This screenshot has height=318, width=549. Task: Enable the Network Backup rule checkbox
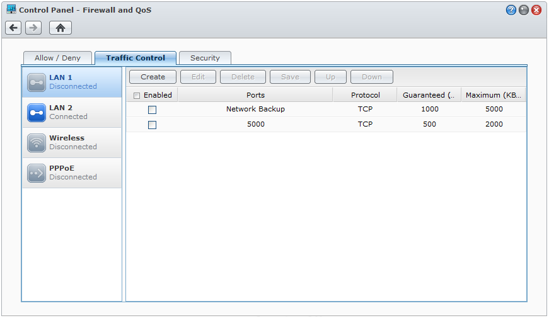[153, 110]
